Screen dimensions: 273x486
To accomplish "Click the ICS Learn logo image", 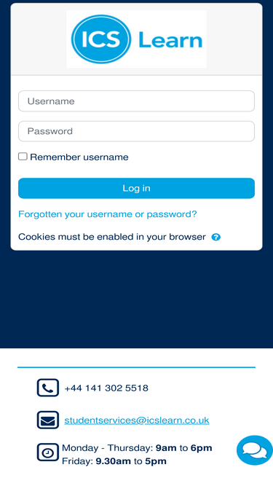I will click(136, 39).
